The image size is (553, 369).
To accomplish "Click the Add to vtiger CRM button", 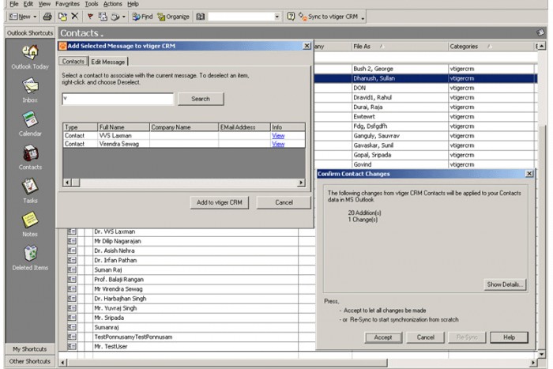I will [220, 202].
